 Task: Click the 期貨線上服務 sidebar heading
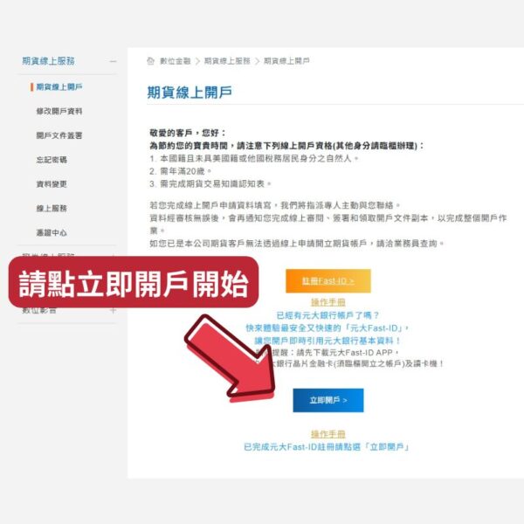(48, 61)
